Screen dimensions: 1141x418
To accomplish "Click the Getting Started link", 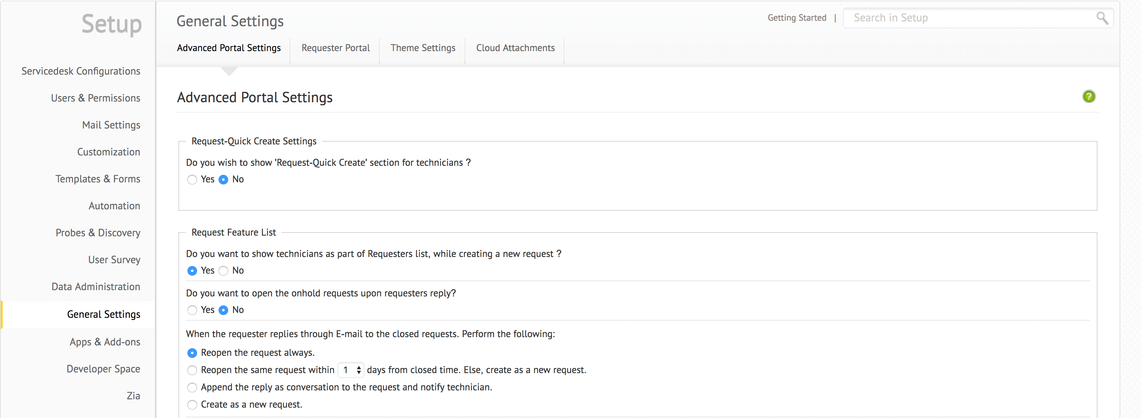I will pos(796,18).
